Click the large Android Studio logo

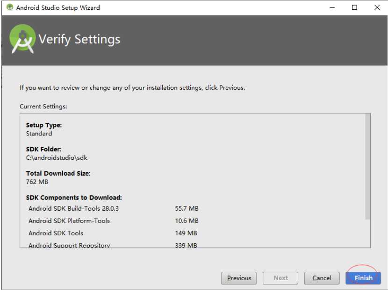click(x=22, y=39)
